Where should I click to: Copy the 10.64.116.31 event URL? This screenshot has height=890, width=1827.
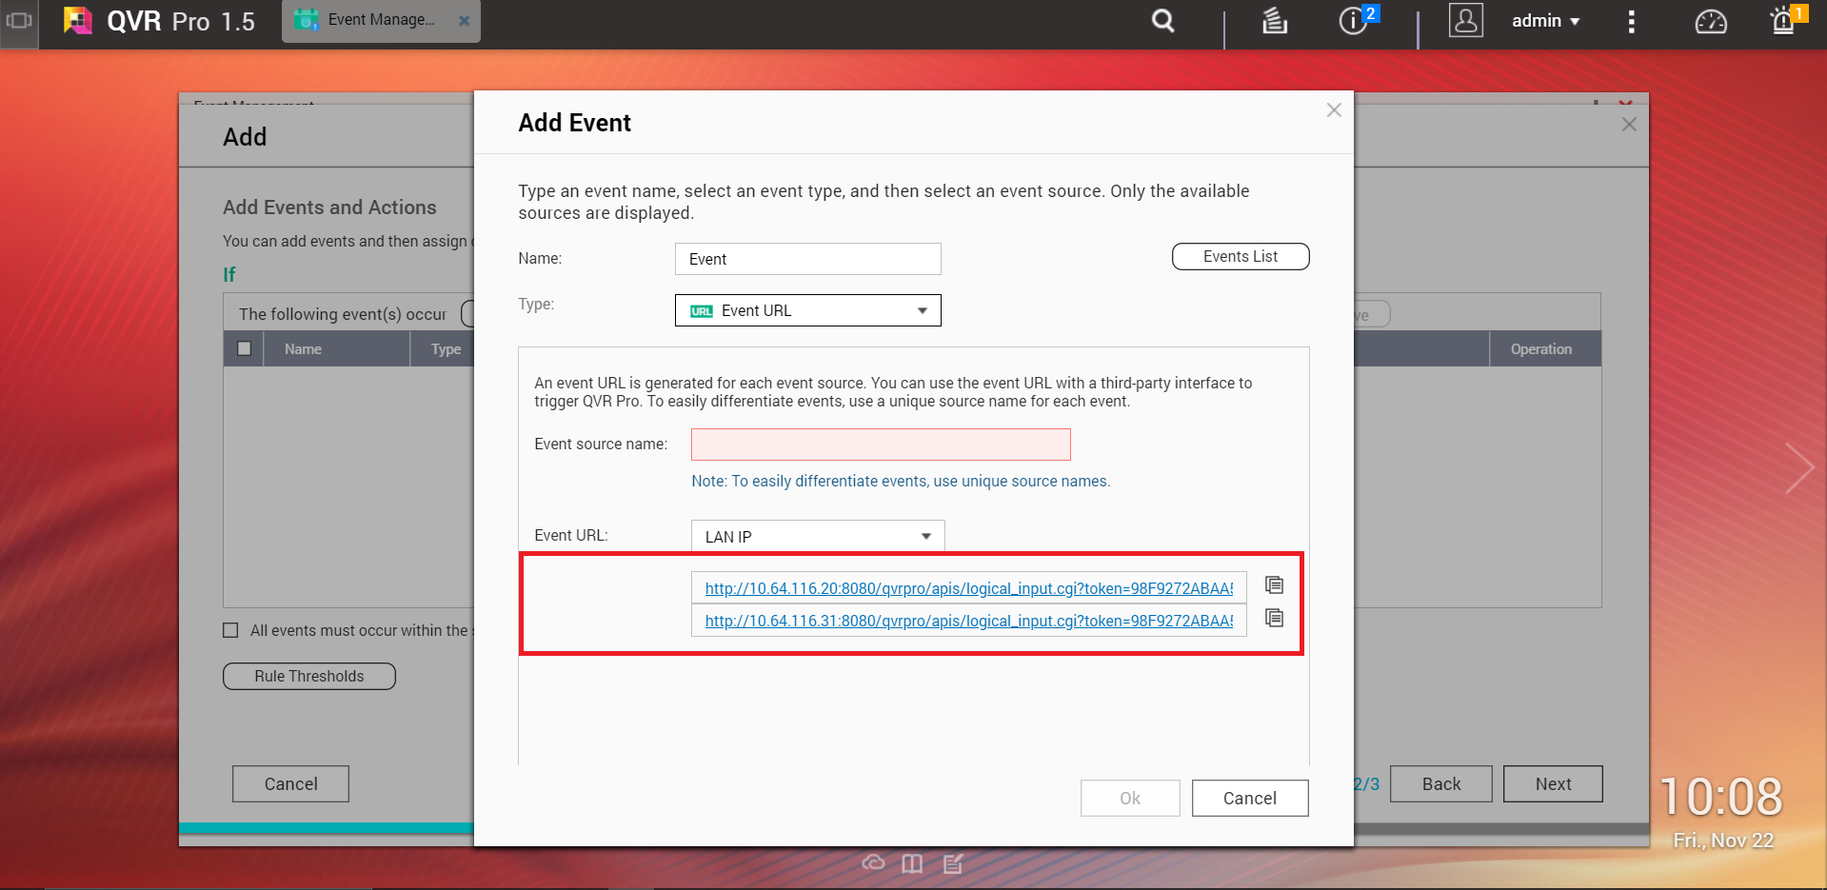click(1274, 618)
